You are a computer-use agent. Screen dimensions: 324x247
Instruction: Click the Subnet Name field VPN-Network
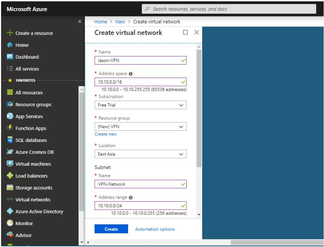point(141,184)
